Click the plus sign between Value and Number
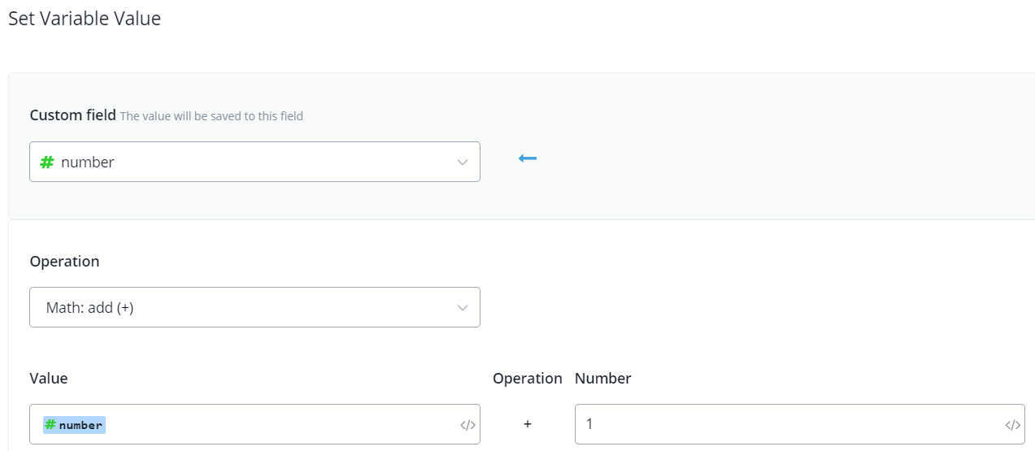This screenshot has height=451, width=1035. [x=528, y=424]
